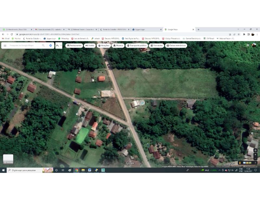Open the tab search dropdown in Chrome

coord(238,29)
